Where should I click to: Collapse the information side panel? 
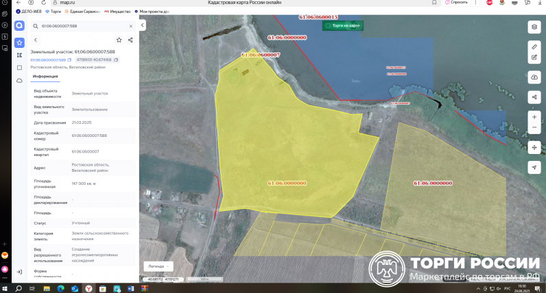pos(143,25)
